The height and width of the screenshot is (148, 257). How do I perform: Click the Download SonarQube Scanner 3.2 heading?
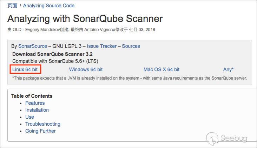[x=52, y=54]
